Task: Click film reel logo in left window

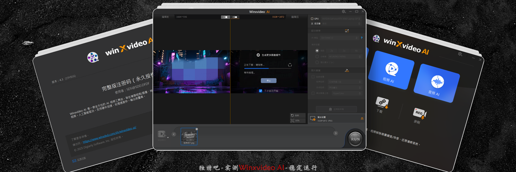Action: [93, 57]
